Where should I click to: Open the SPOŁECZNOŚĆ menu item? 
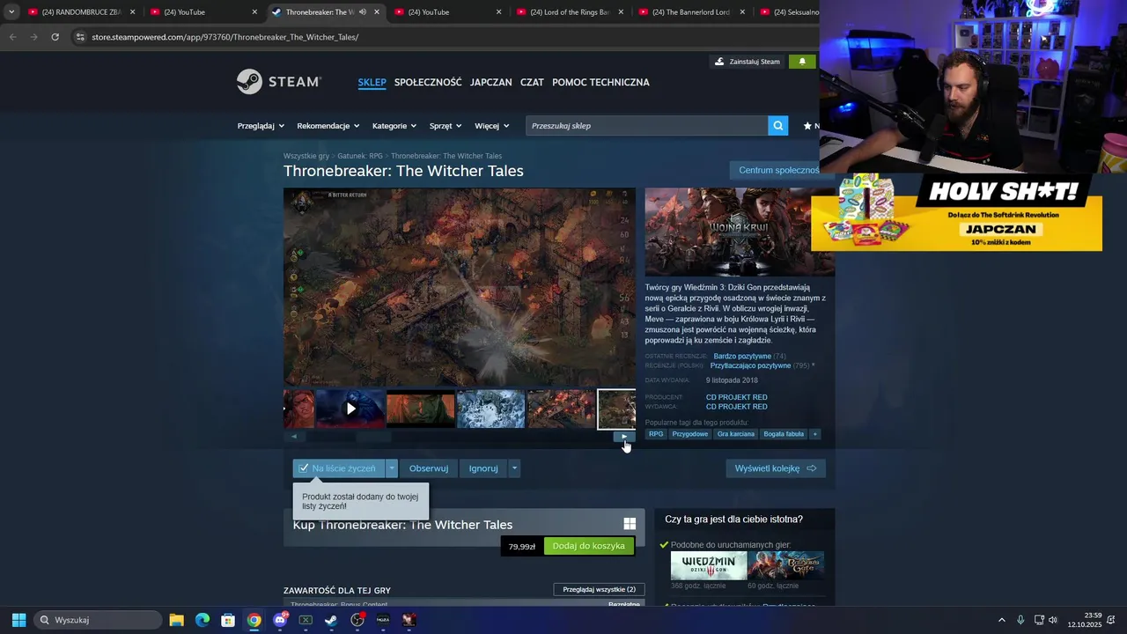coord(428,82)
